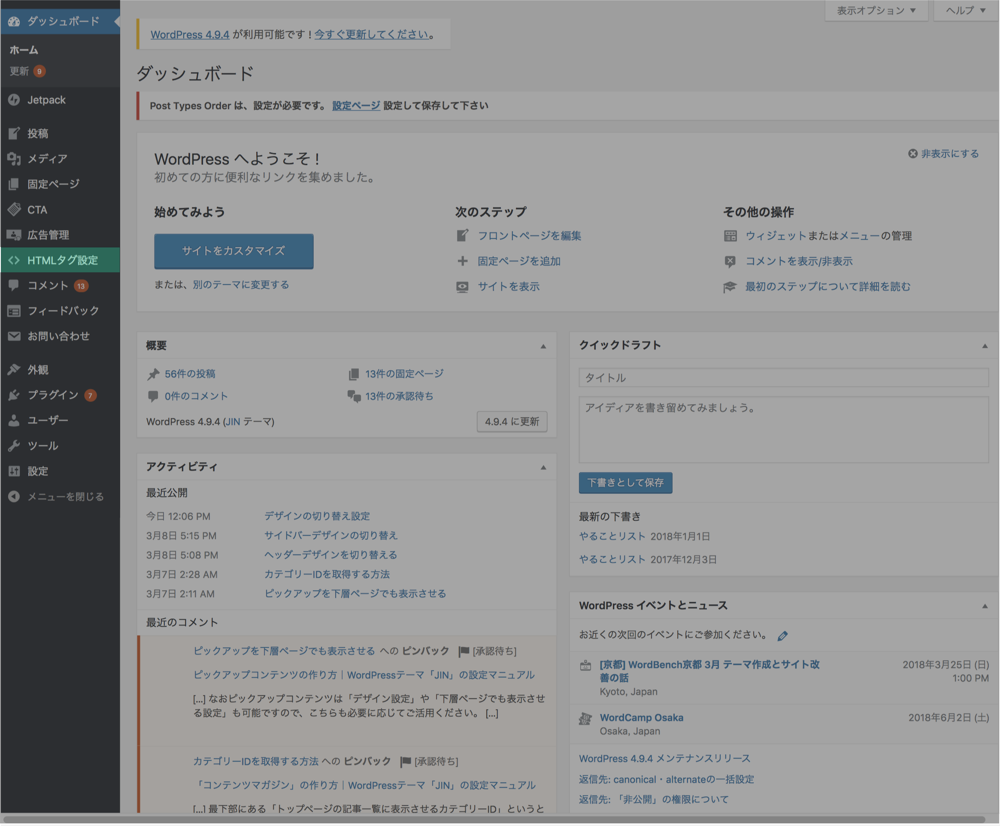
Task: Click the メニューを閉じる collapse arrow icon
Action: point(14,497)
